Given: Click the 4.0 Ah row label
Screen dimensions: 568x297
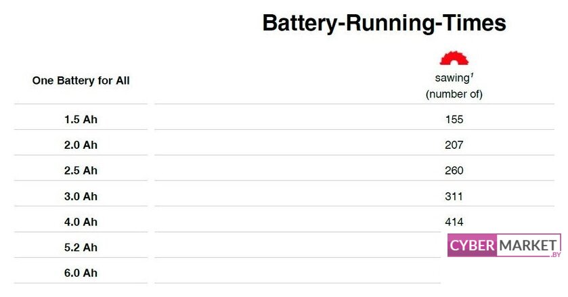Looking at the screenshot, I should (x=81, y=222).
